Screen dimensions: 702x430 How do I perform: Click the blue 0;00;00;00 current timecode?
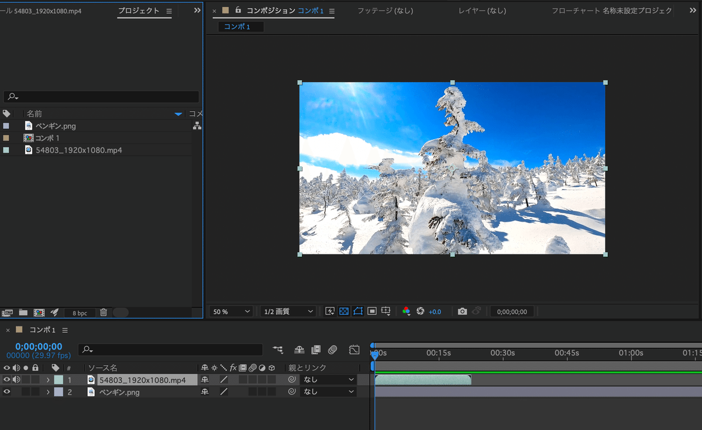click(x=39, y=346)
